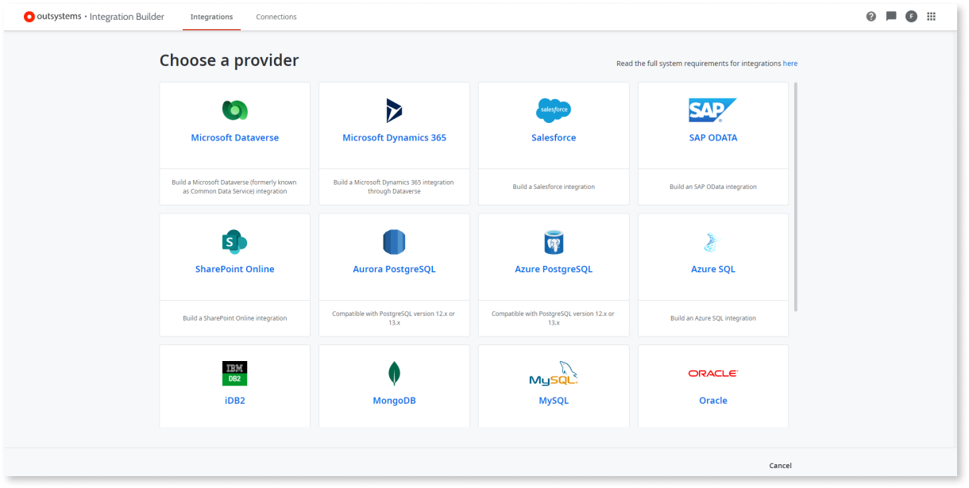The image size is (969, 488).
Task: Click the Cancel button
Action: pos(780,466)
